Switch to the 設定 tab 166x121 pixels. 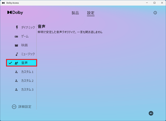[x=91, y=13]
